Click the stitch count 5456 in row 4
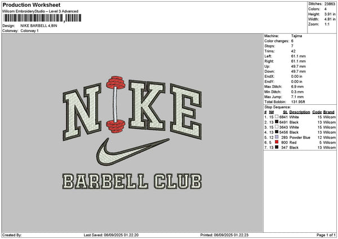Viewport: 338px width, 239px height. 283,132
